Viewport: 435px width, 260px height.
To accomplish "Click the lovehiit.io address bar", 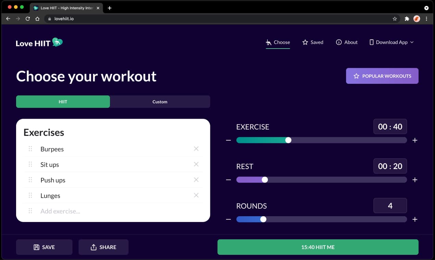I will pyautogui.click(x=222, y=19).
